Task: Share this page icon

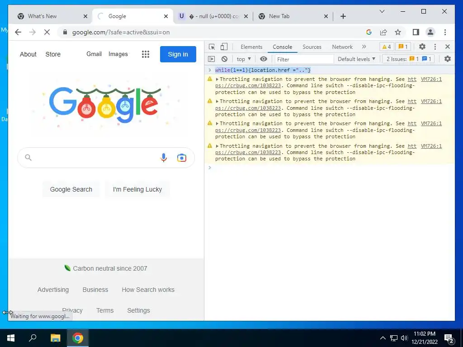Action: point(383,32)
